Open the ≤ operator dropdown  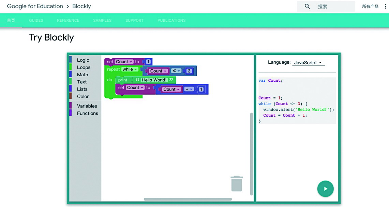[176, 71]
